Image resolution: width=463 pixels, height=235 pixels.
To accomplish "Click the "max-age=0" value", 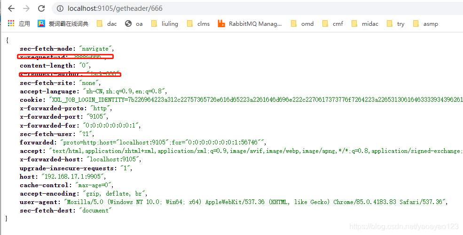I will point(94,185).
